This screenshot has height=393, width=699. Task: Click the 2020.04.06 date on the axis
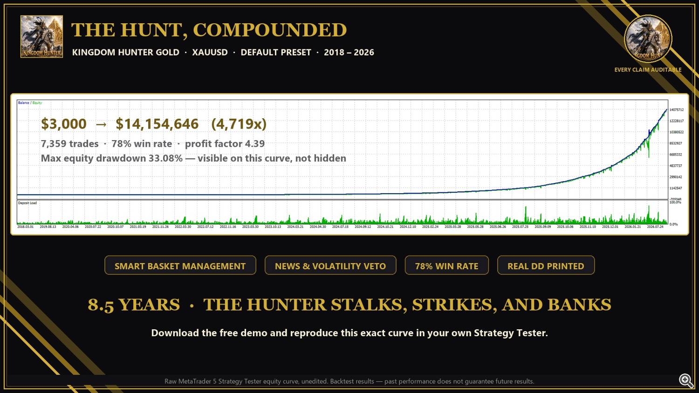coord(70,227)
